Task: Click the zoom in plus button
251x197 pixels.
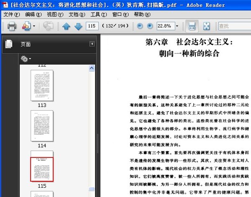Action: [x=150, y=26]
